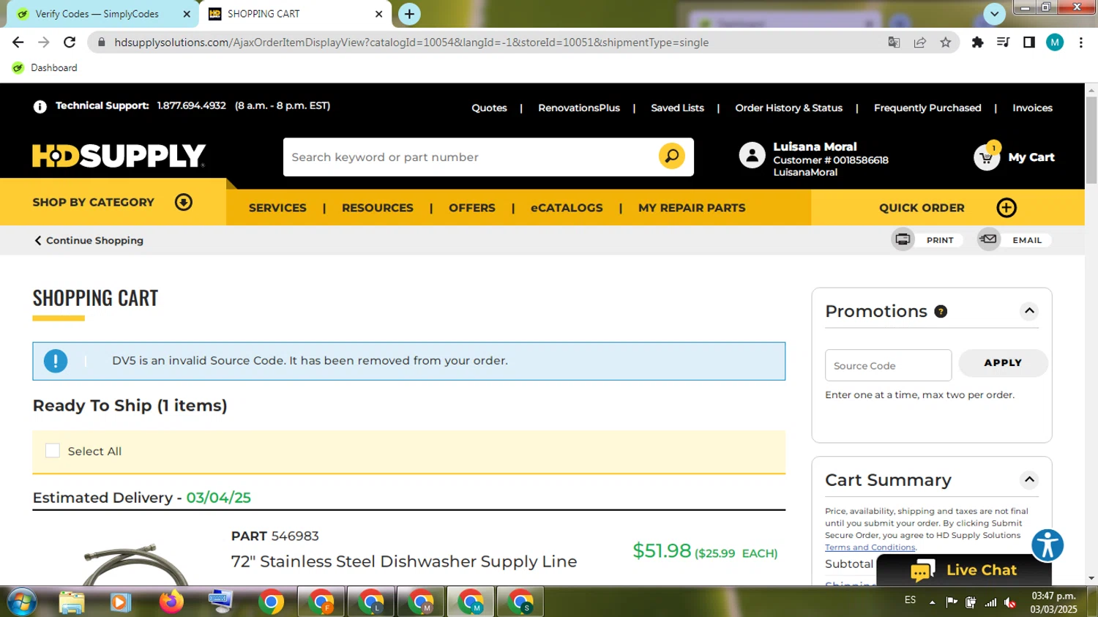This screenshot has height=617, width=1098.
Task: Open the Offers menu
Action: [x=472, y=208]
